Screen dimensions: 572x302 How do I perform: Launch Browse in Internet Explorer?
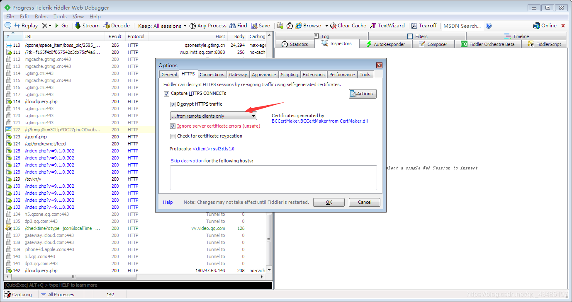309,26
